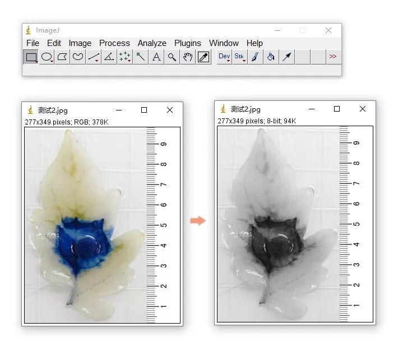Click the ImageJ microscope icon in main titlebar
This screenshot has width=398, height=355.
coord(29,30)
